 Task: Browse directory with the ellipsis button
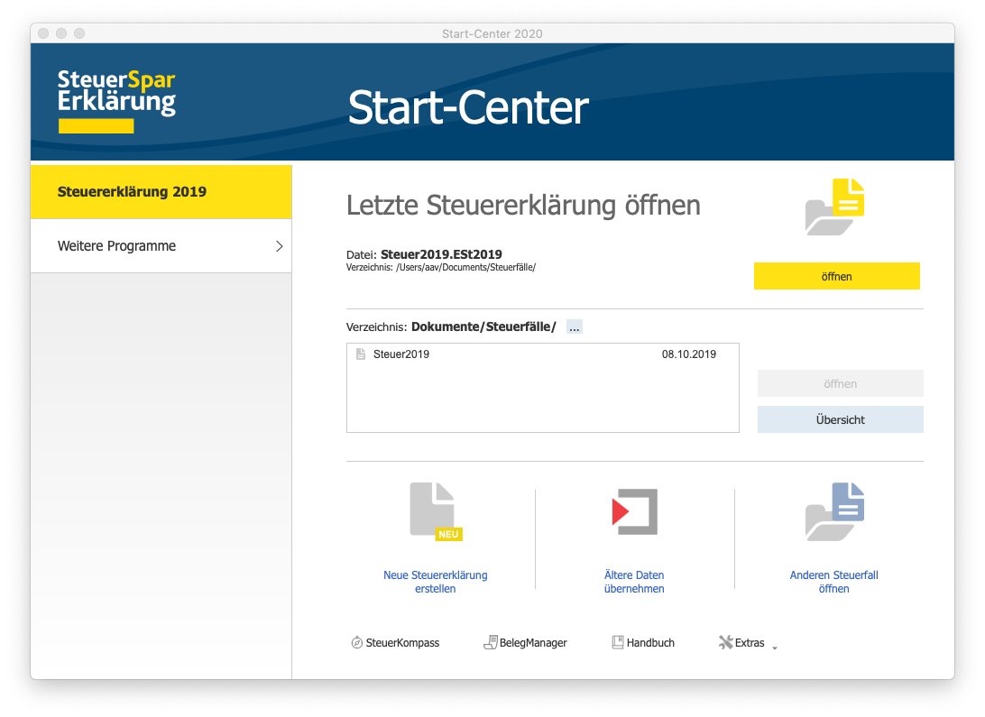575,326
